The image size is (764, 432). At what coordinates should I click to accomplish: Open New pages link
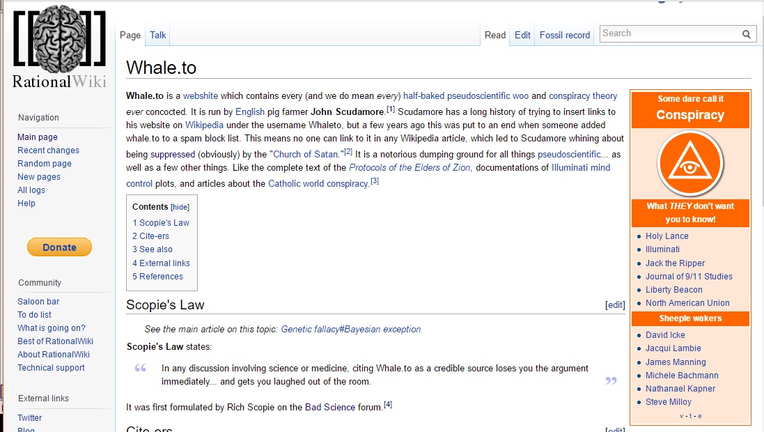pyautogui.click(x=39, y=176)
